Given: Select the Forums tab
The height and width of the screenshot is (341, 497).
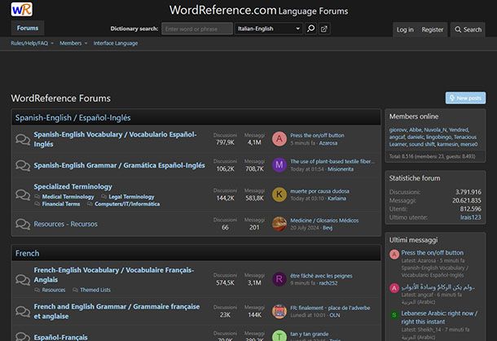Looking at the screenshot, I should coord(28,28).
